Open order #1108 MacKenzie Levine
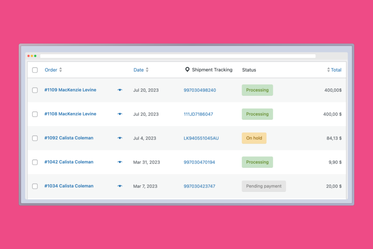The height and width of the screenshot is (249, 373). [70, 114]
